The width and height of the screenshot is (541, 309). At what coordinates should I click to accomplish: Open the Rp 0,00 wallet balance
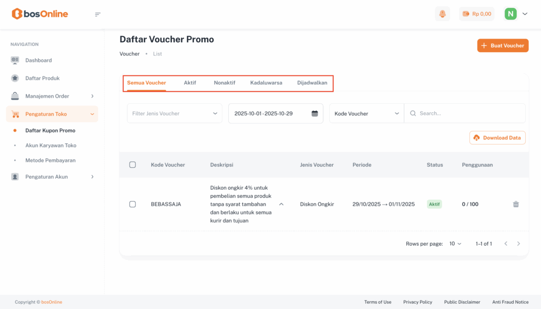[x=477, y=14]
